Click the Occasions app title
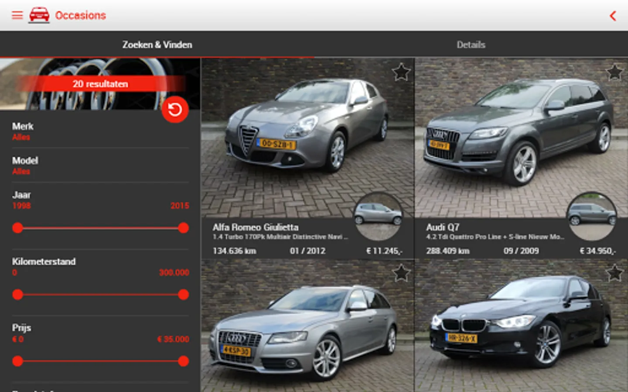Image resolution: width=628 pixels, height=392 pixels. [80, 15]
